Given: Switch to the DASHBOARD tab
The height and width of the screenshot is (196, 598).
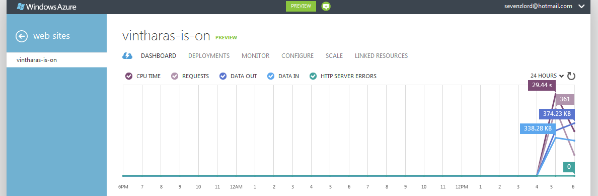Looking at the screenshot, I should tap(158, 56).
